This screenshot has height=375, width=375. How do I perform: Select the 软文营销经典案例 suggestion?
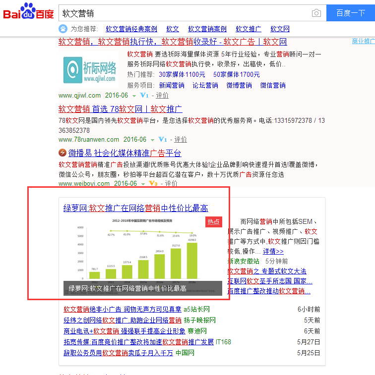(x=131, y=29)
